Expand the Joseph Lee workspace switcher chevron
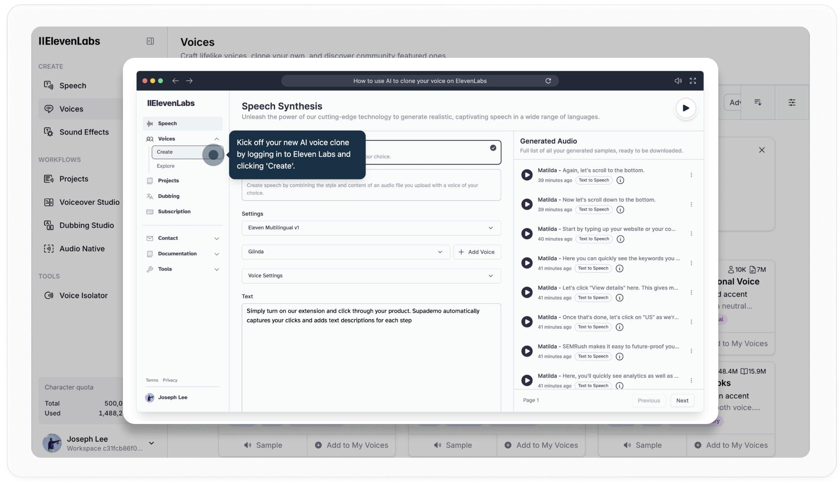This screenshot has height=483, width=840. pos(151,443)
